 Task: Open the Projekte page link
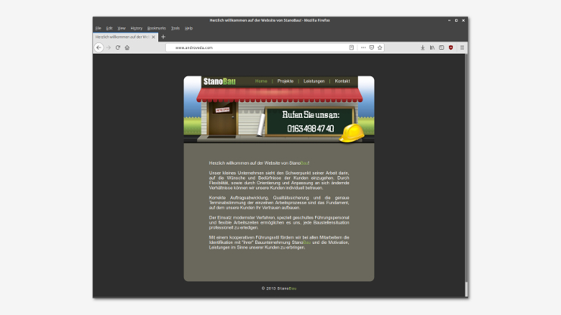click(x=285, y=81)
